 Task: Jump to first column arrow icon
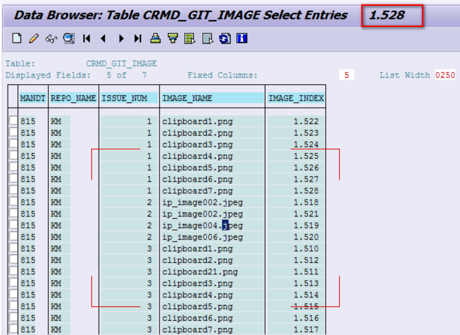pos(87,39)
